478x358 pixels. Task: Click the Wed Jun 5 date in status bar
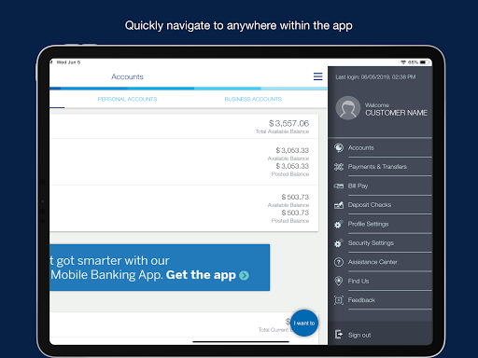click(x=68, y=62)
